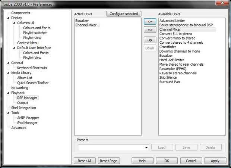
Task: Select Convert 5.1 to stereo
Action: 176,34
